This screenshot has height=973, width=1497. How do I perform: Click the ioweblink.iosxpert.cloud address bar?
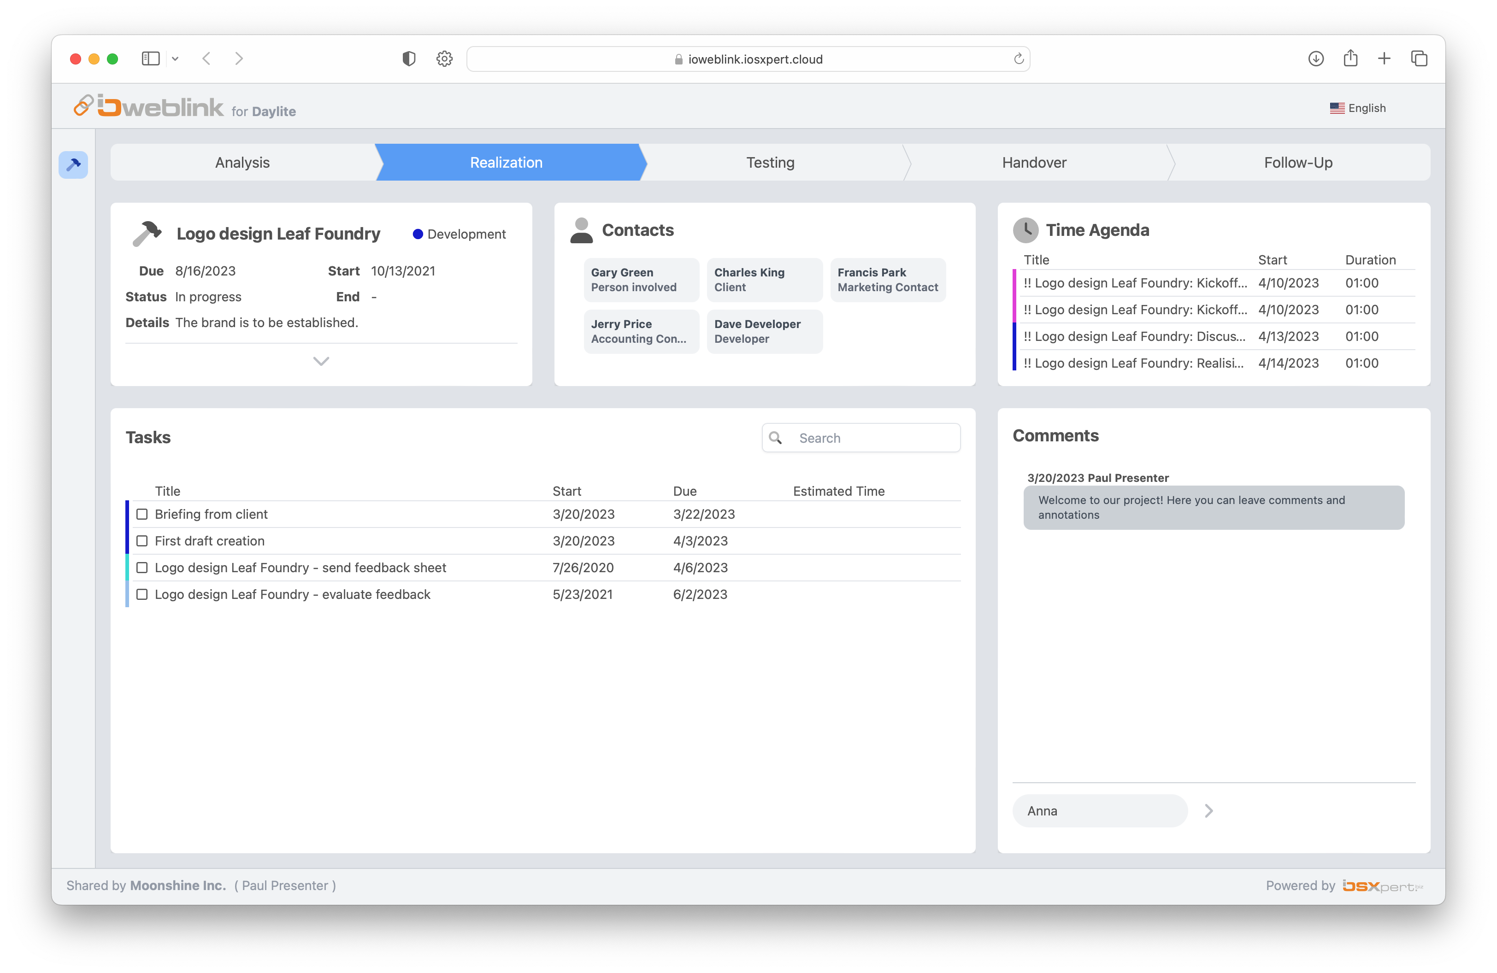748,59
